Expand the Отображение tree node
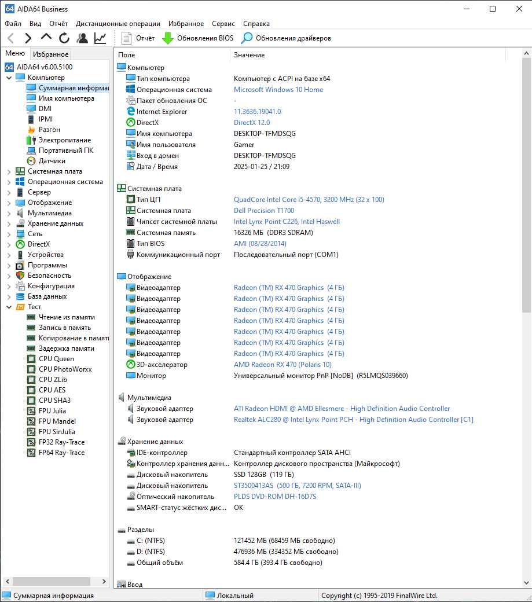Viewport: 532px width, 602px height. click(x=9, y=203)
